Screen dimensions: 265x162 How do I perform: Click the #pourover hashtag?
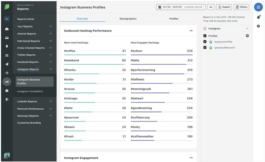(72, 117)
